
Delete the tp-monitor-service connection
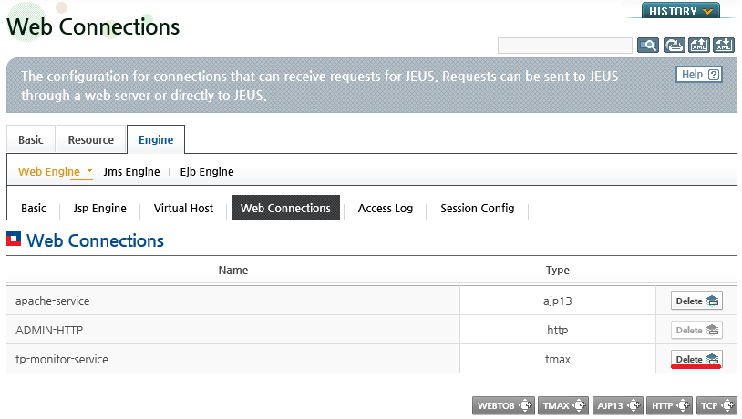(x=696, y=359)
